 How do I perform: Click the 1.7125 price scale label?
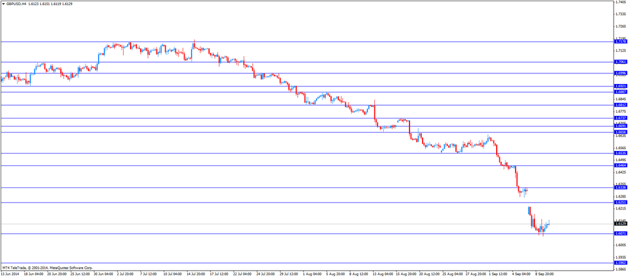click(x=620, y=51)
